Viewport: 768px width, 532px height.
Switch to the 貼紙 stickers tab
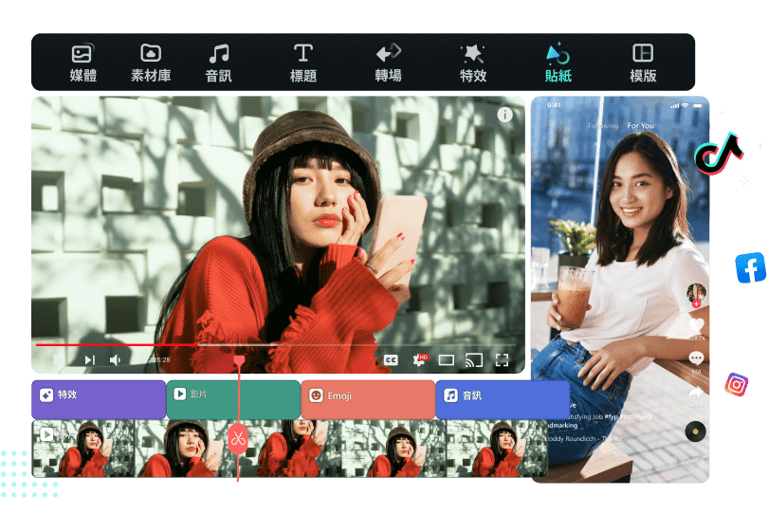tap(558, 63)
